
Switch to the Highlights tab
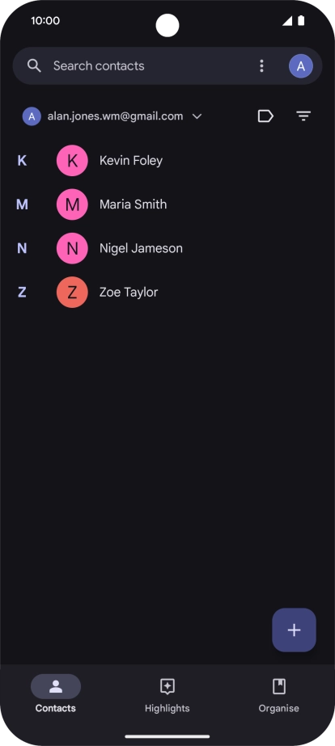click(167, 696)
